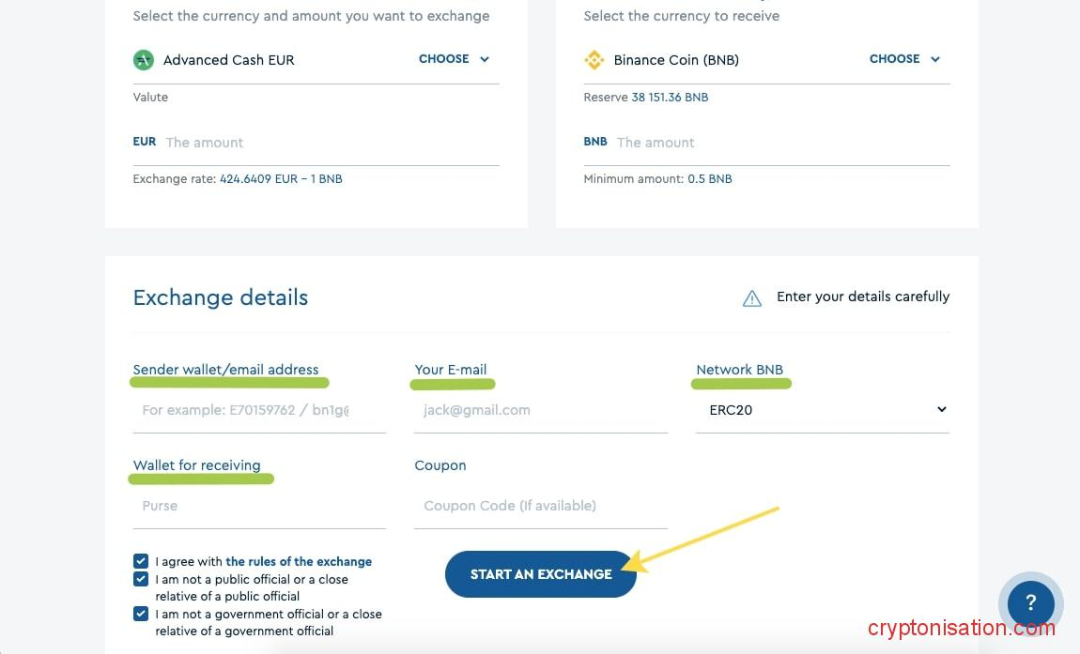Open CHOOSE dropdown for Advanced Cash EUR

click(454, 59)
